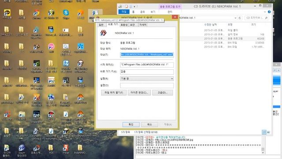Click the 파일 위치 열기(F) button

point(114,93)
